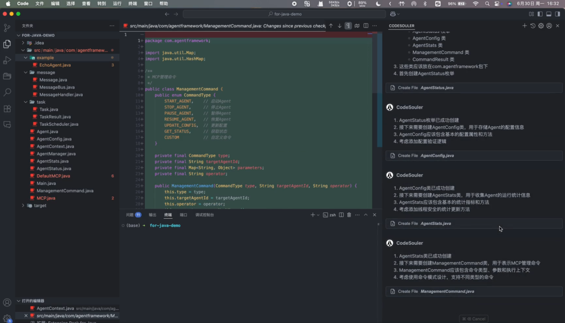Maximize the terminal panel with the chevron
This screenshot has height=323, width=565.
366,214
